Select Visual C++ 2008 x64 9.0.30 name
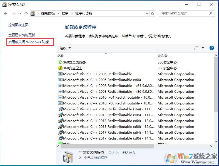The height and width of the screenshot is (166, 219). tap(109, 86)
